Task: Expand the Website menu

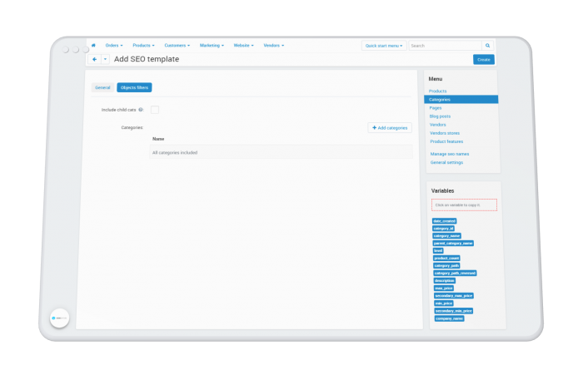Action: pos(243,45)
